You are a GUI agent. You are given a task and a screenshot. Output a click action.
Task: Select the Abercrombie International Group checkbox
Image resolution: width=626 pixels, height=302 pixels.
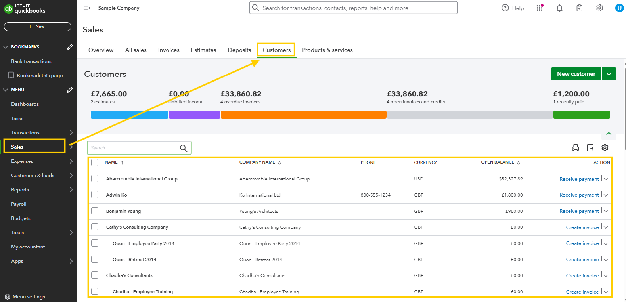tap(95, 178)
